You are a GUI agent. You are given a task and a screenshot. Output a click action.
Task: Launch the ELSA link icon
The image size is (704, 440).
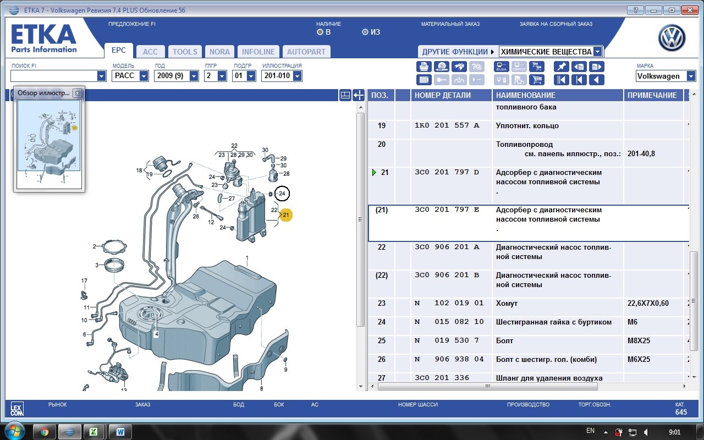502,67
